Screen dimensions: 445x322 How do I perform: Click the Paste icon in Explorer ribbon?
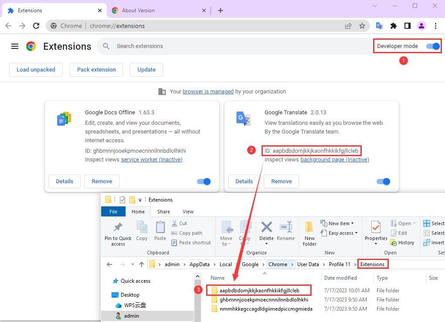(x=160, y=231)
